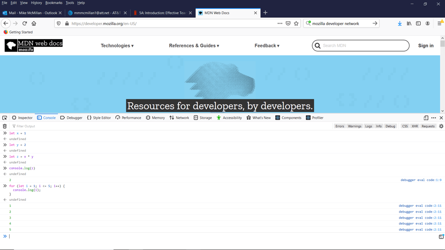Open the Tools menu
Screen dimensions: 445x250
click(x=69, y=3)
